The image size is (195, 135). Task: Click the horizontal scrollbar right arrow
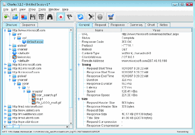click(67, 127)
